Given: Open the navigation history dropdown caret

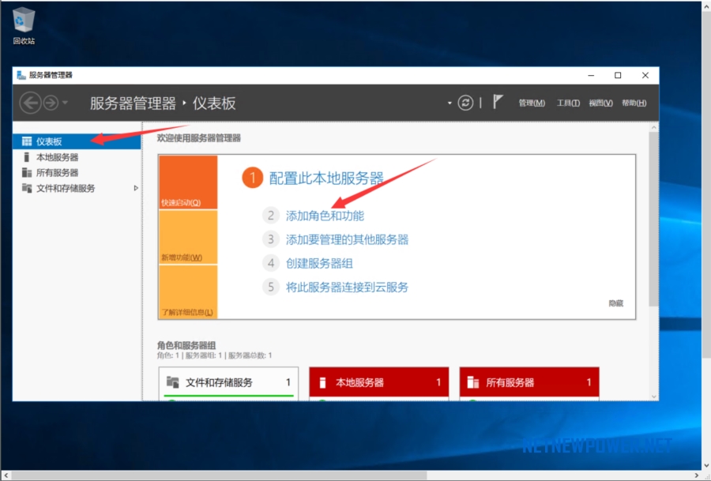Looking at the screenshot, I should 65,103.
